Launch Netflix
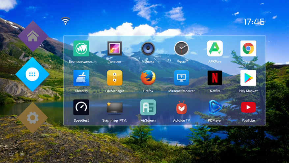This screenshot has height=163, width=289. (x=215, y=78)
